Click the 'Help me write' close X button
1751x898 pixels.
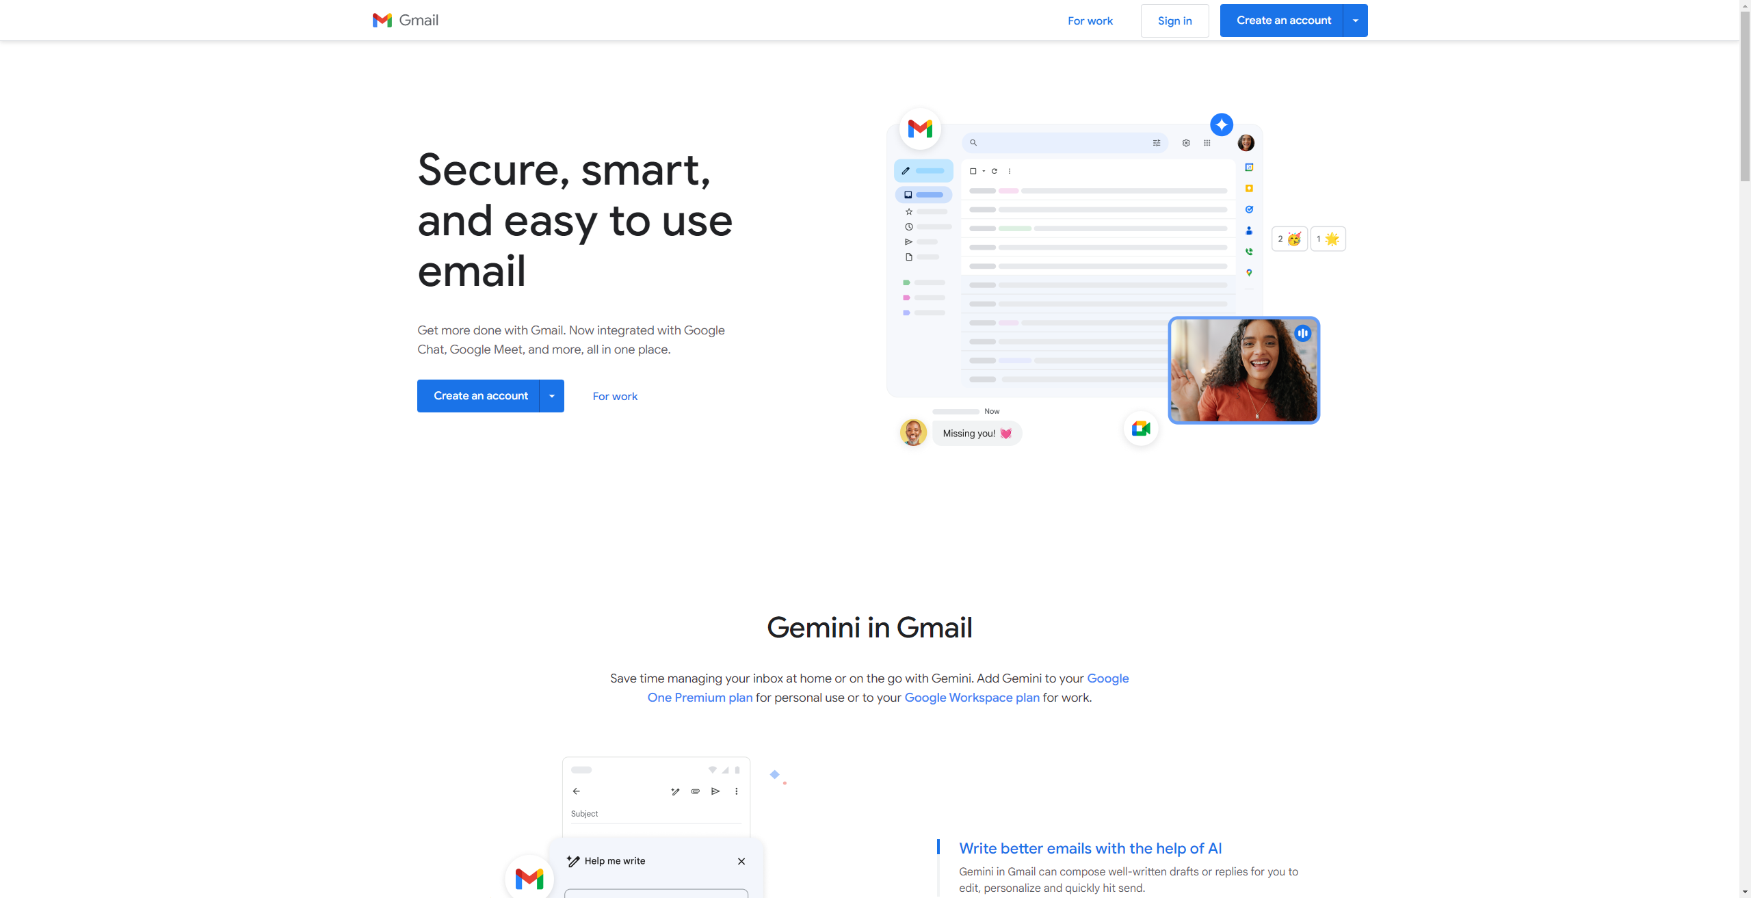tap(741, 860)
